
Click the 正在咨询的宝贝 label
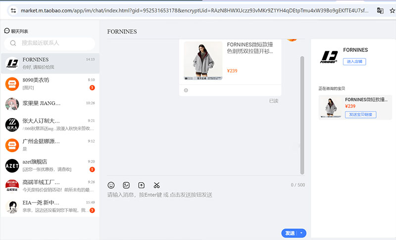coord(332,88)
